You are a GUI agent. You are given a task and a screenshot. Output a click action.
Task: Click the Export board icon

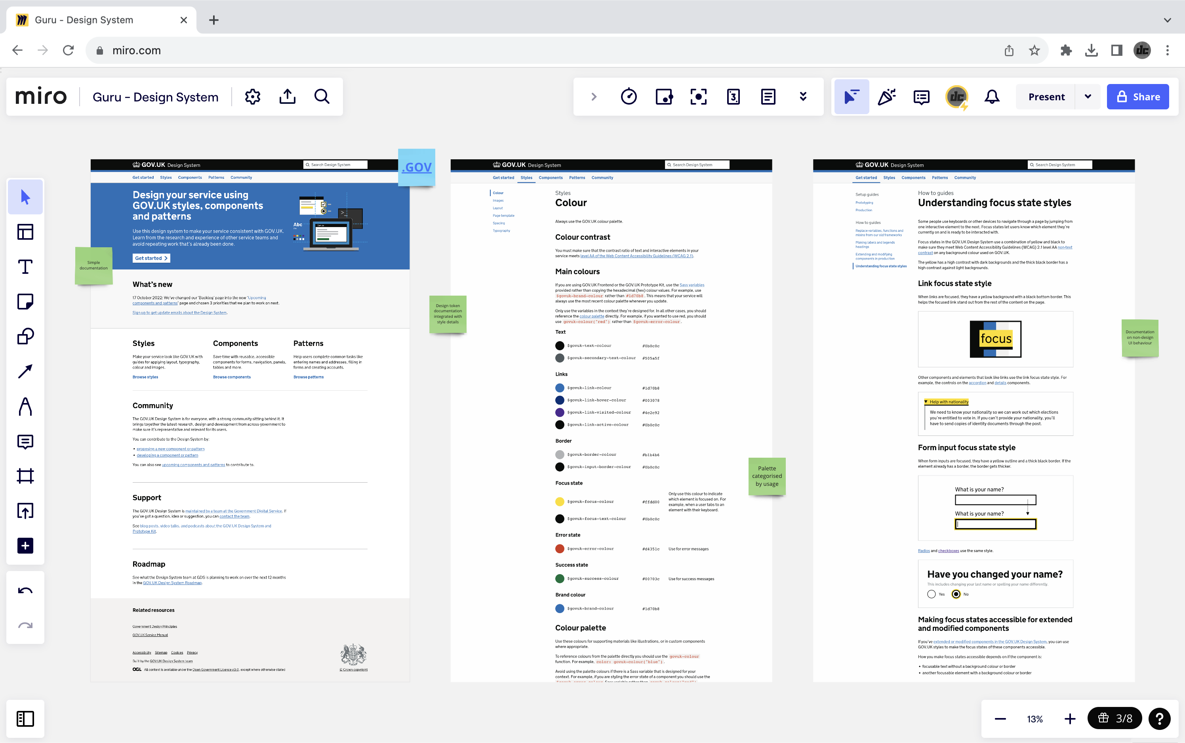[288, 97]
